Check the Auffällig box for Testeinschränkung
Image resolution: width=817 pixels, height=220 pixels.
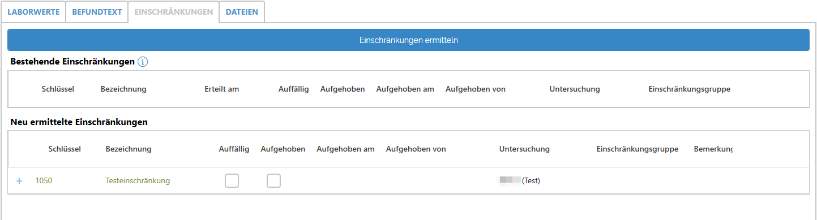232,181
